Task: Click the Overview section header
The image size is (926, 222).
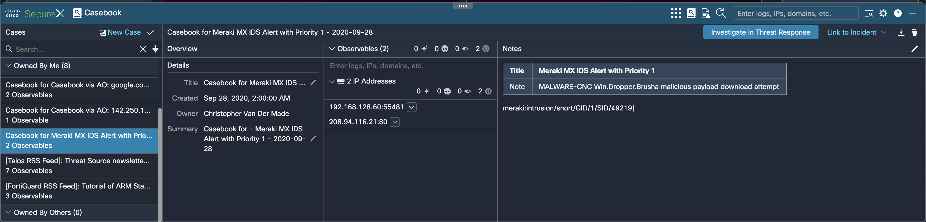Action: 182,49
